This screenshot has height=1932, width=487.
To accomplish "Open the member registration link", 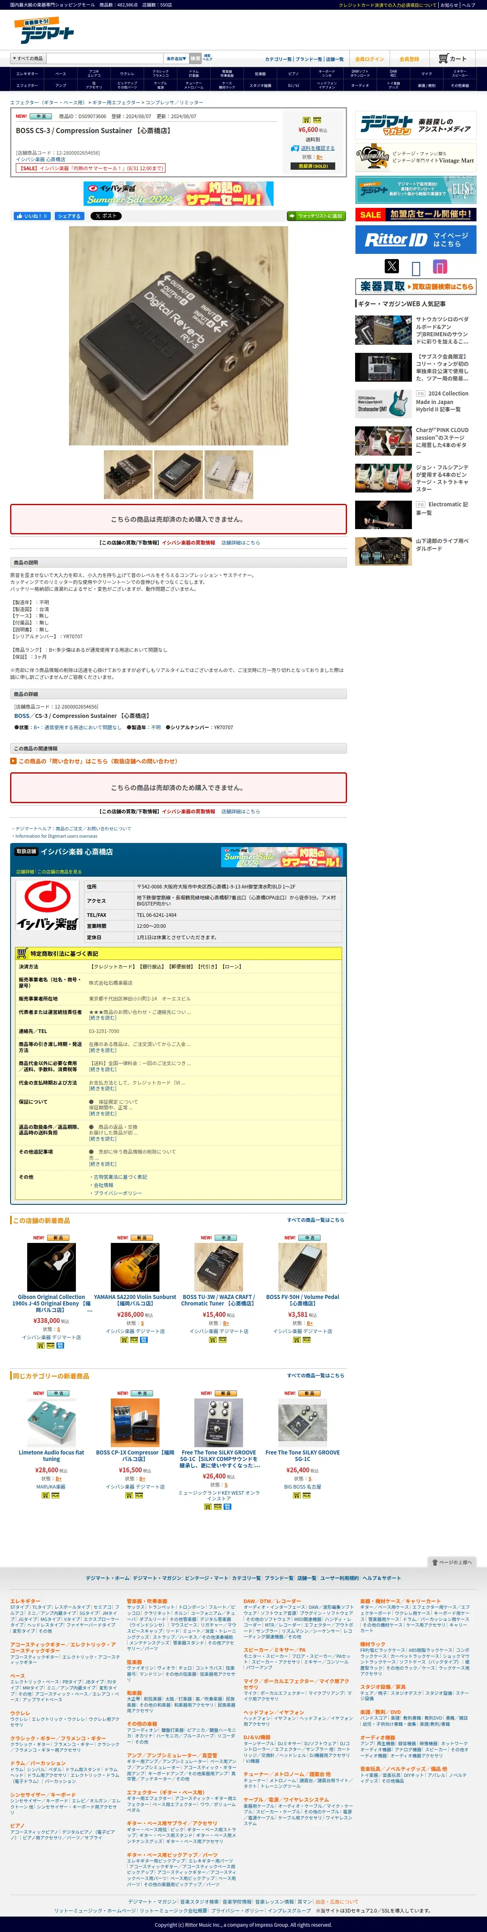I will 409,59.
